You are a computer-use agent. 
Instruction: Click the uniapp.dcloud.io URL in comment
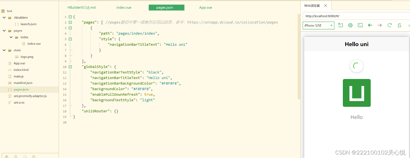click(x=233, y=22)
